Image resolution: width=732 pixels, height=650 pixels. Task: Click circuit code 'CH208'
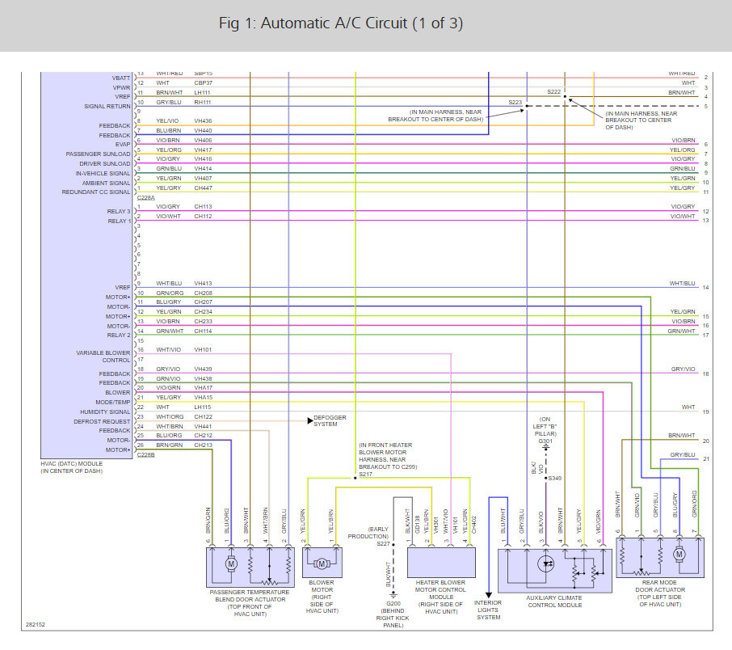[203, 293]
